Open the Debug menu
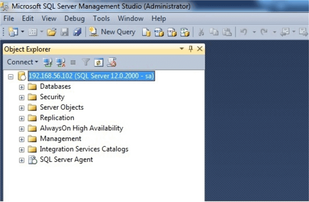This screenshot has width=309, height=202. point(74,19)
